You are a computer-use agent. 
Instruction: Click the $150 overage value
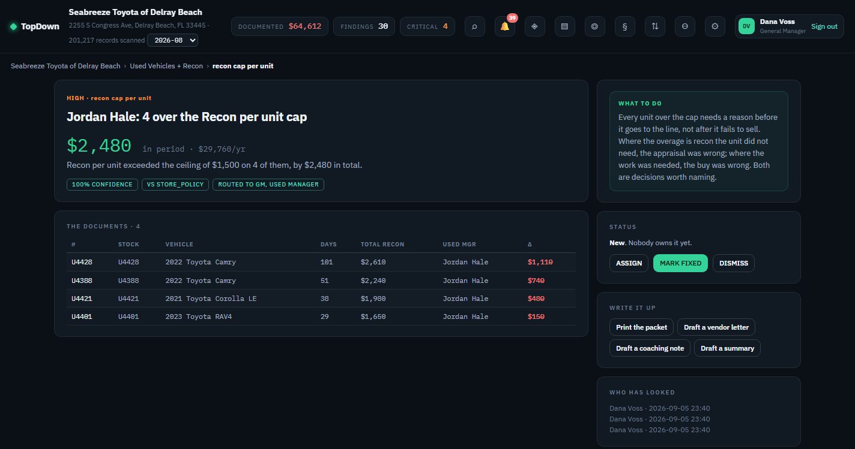(x=536, y=317)
